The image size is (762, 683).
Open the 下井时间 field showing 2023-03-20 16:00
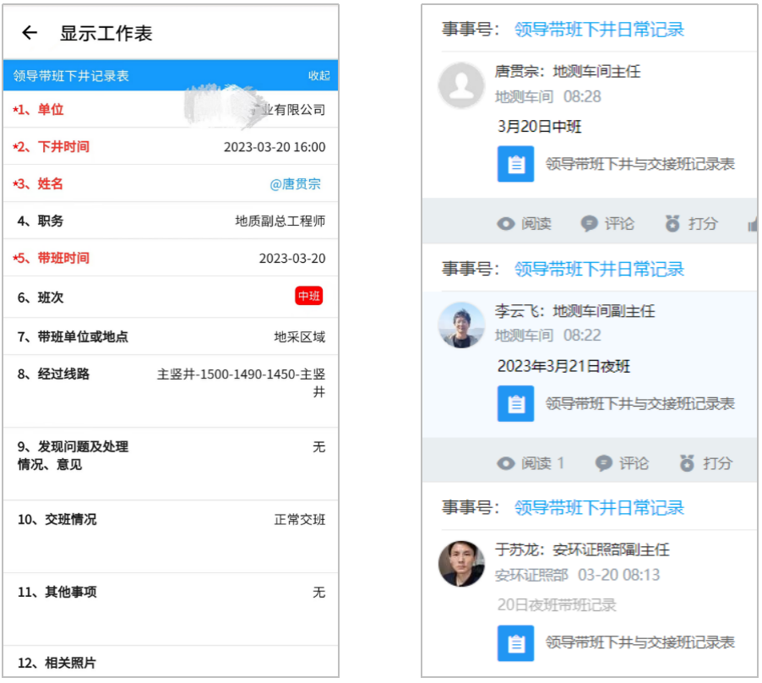point(274,147)
